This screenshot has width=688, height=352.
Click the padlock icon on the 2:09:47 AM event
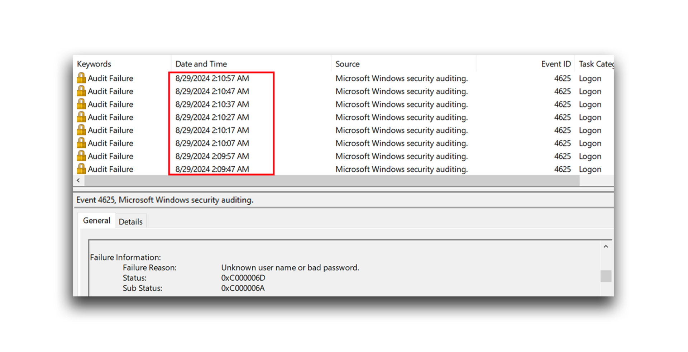pyautogui.click(x=82, y=169)
